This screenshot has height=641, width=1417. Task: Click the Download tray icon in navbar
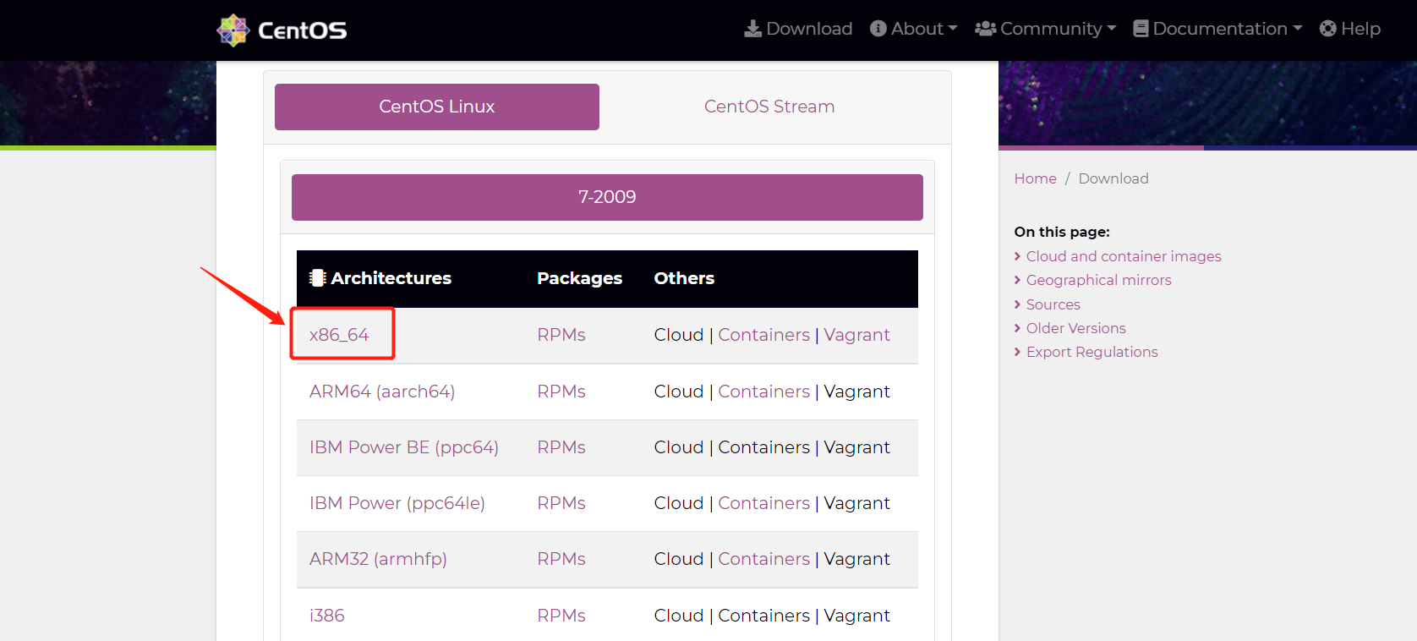(752, 29)
